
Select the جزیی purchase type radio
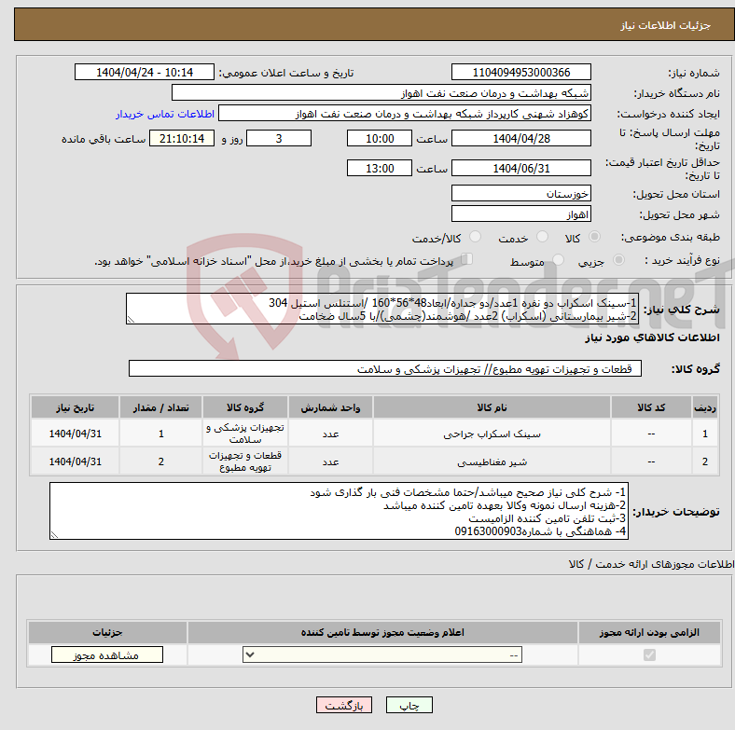[618, 259]
